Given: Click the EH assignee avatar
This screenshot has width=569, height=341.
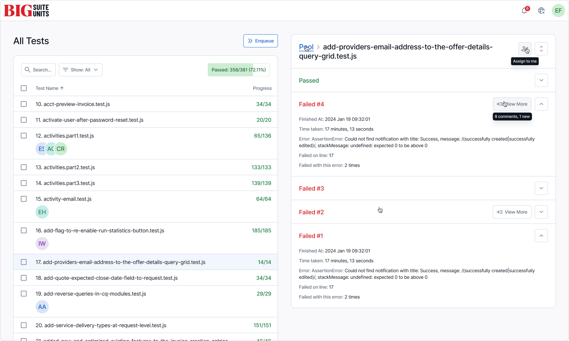Looking at the screenshot, I should [x=42, y=212].
